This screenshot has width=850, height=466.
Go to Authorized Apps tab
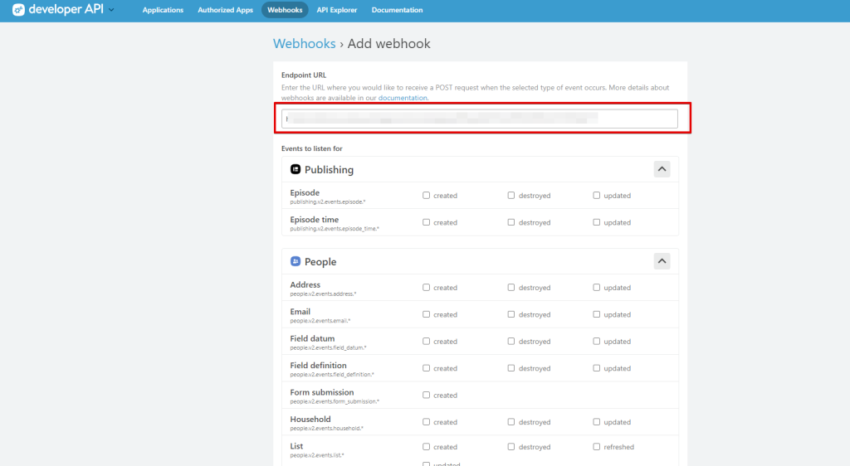[225, 10]
